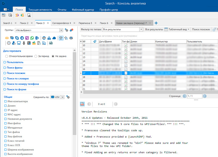
Task: Go to the next results page
Action: [x=205, y=96]
